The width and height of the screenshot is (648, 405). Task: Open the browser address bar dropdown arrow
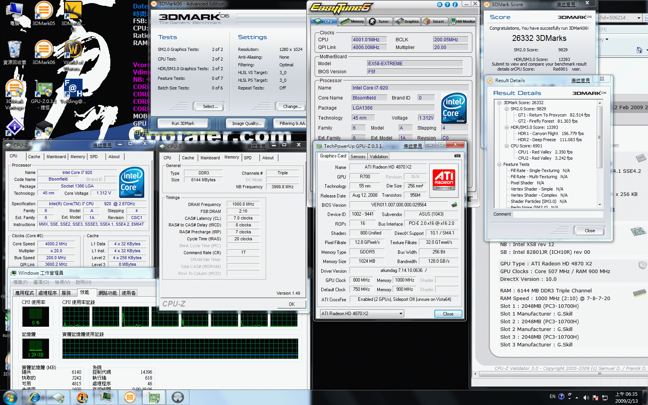pos(639,18)
